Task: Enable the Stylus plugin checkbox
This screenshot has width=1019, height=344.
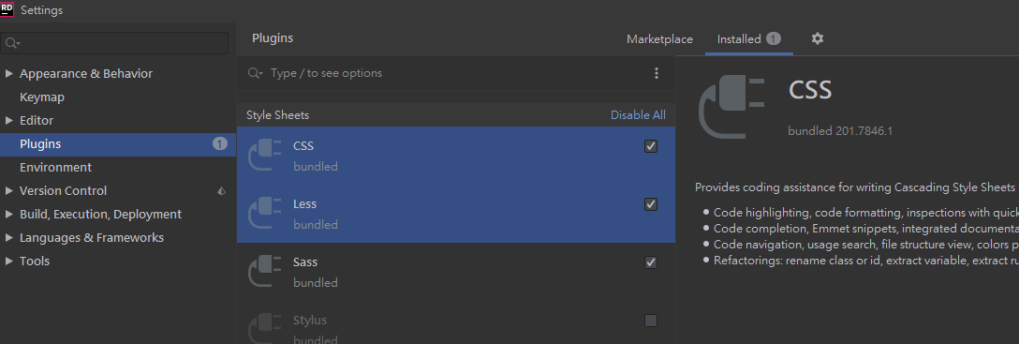Action: point(651,321)
